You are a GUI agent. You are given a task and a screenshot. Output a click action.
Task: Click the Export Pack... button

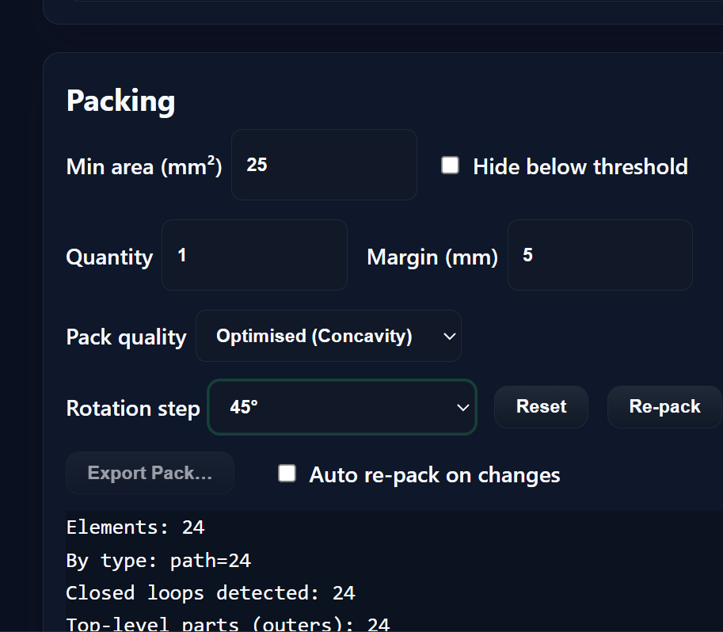point(150,473)
